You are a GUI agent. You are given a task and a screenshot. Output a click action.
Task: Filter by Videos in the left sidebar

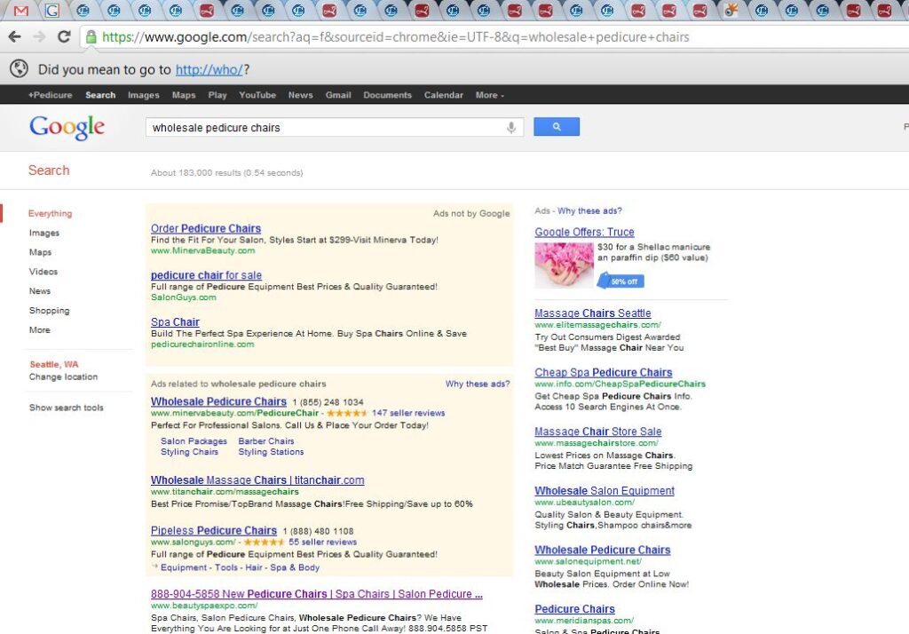[43, 272]
